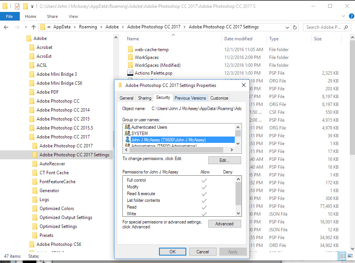Sort by Type column header

[274, 39]
